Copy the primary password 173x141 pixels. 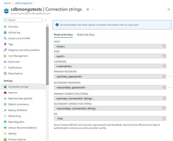164,76
